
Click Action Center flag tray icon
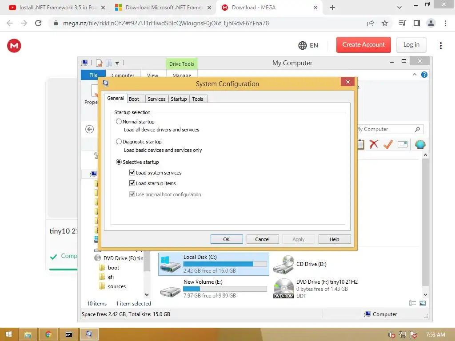[413, 335]
